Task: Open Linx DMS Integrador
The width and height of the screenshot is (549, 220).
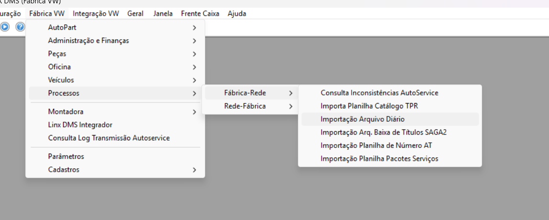Action: (80, 125)
